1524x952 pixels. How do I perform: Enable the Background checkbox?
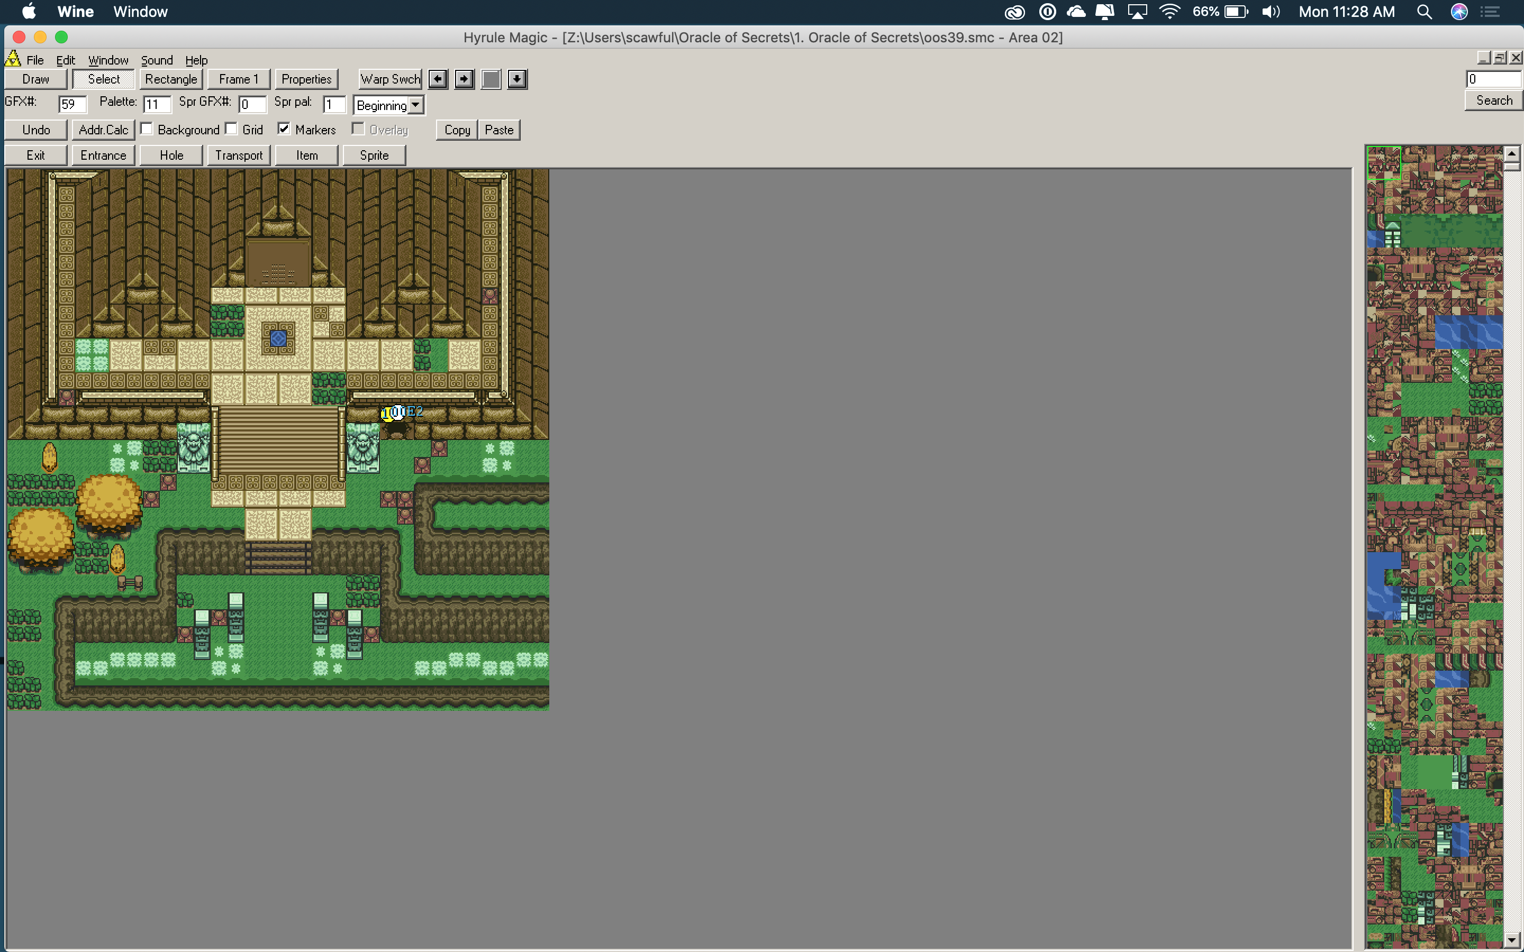pyautogui.click(x=147, y=129)
